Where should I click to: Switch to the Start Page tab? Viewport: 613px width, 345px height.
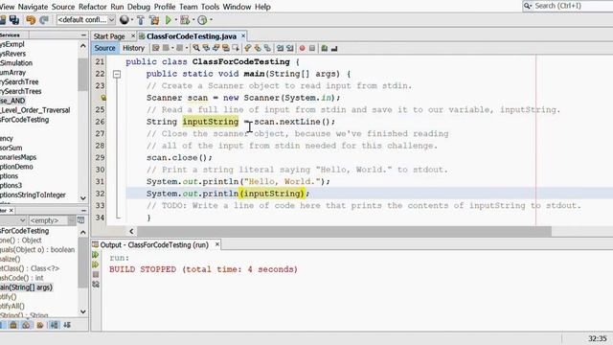[109, 36]
